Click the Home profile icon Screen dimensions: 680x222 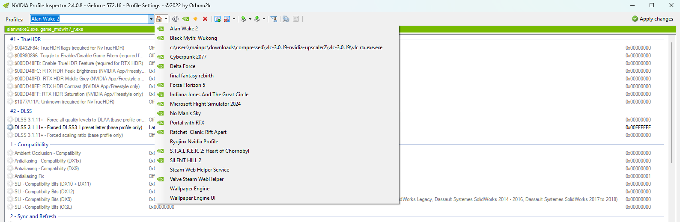159,19
